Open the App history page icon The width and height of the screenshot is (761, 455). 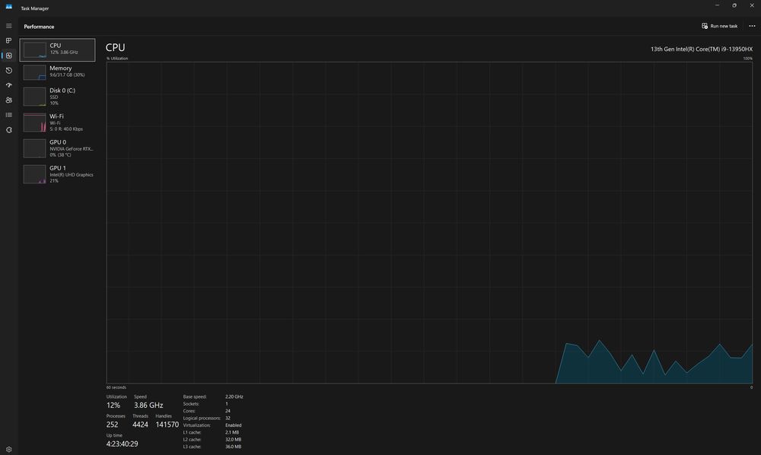click(x=8, y=70)
